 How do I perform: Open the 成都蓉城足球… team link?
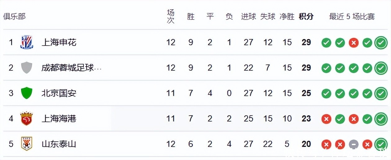point(72,68)
